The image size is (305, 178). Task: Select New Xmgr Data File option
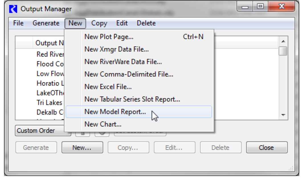click(117, 49)
